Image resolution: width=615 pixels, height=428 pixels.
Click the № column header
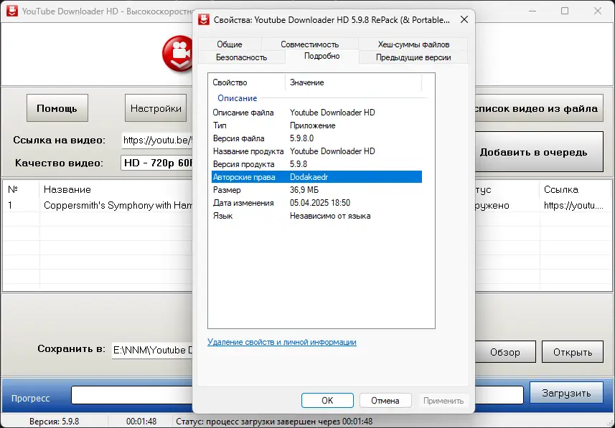pyautogui.click(x=22, y=190)
